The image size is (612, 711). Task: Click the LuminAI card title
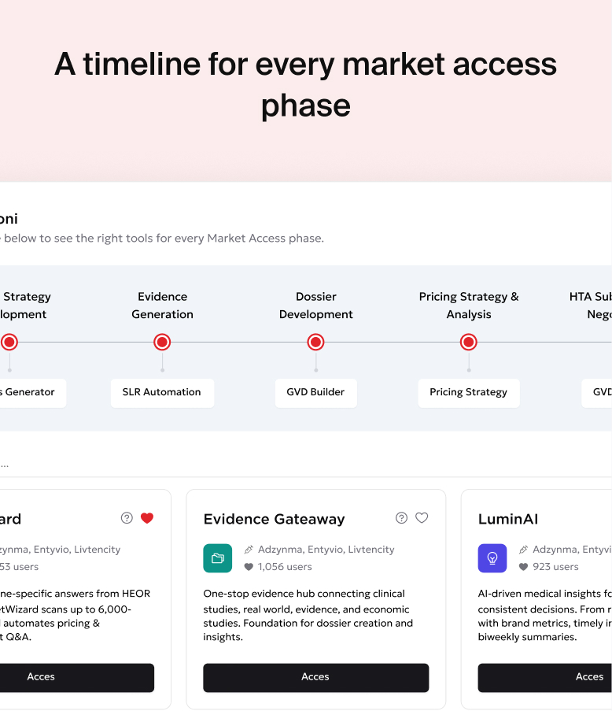(x=508, y=519)
